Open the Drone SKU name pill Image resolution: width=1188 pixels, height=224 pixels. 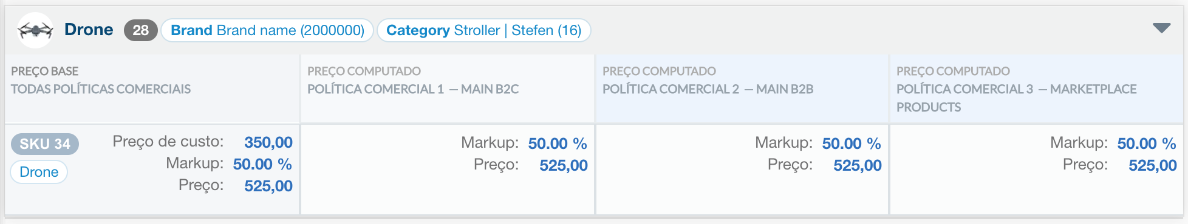pos(39,172)
